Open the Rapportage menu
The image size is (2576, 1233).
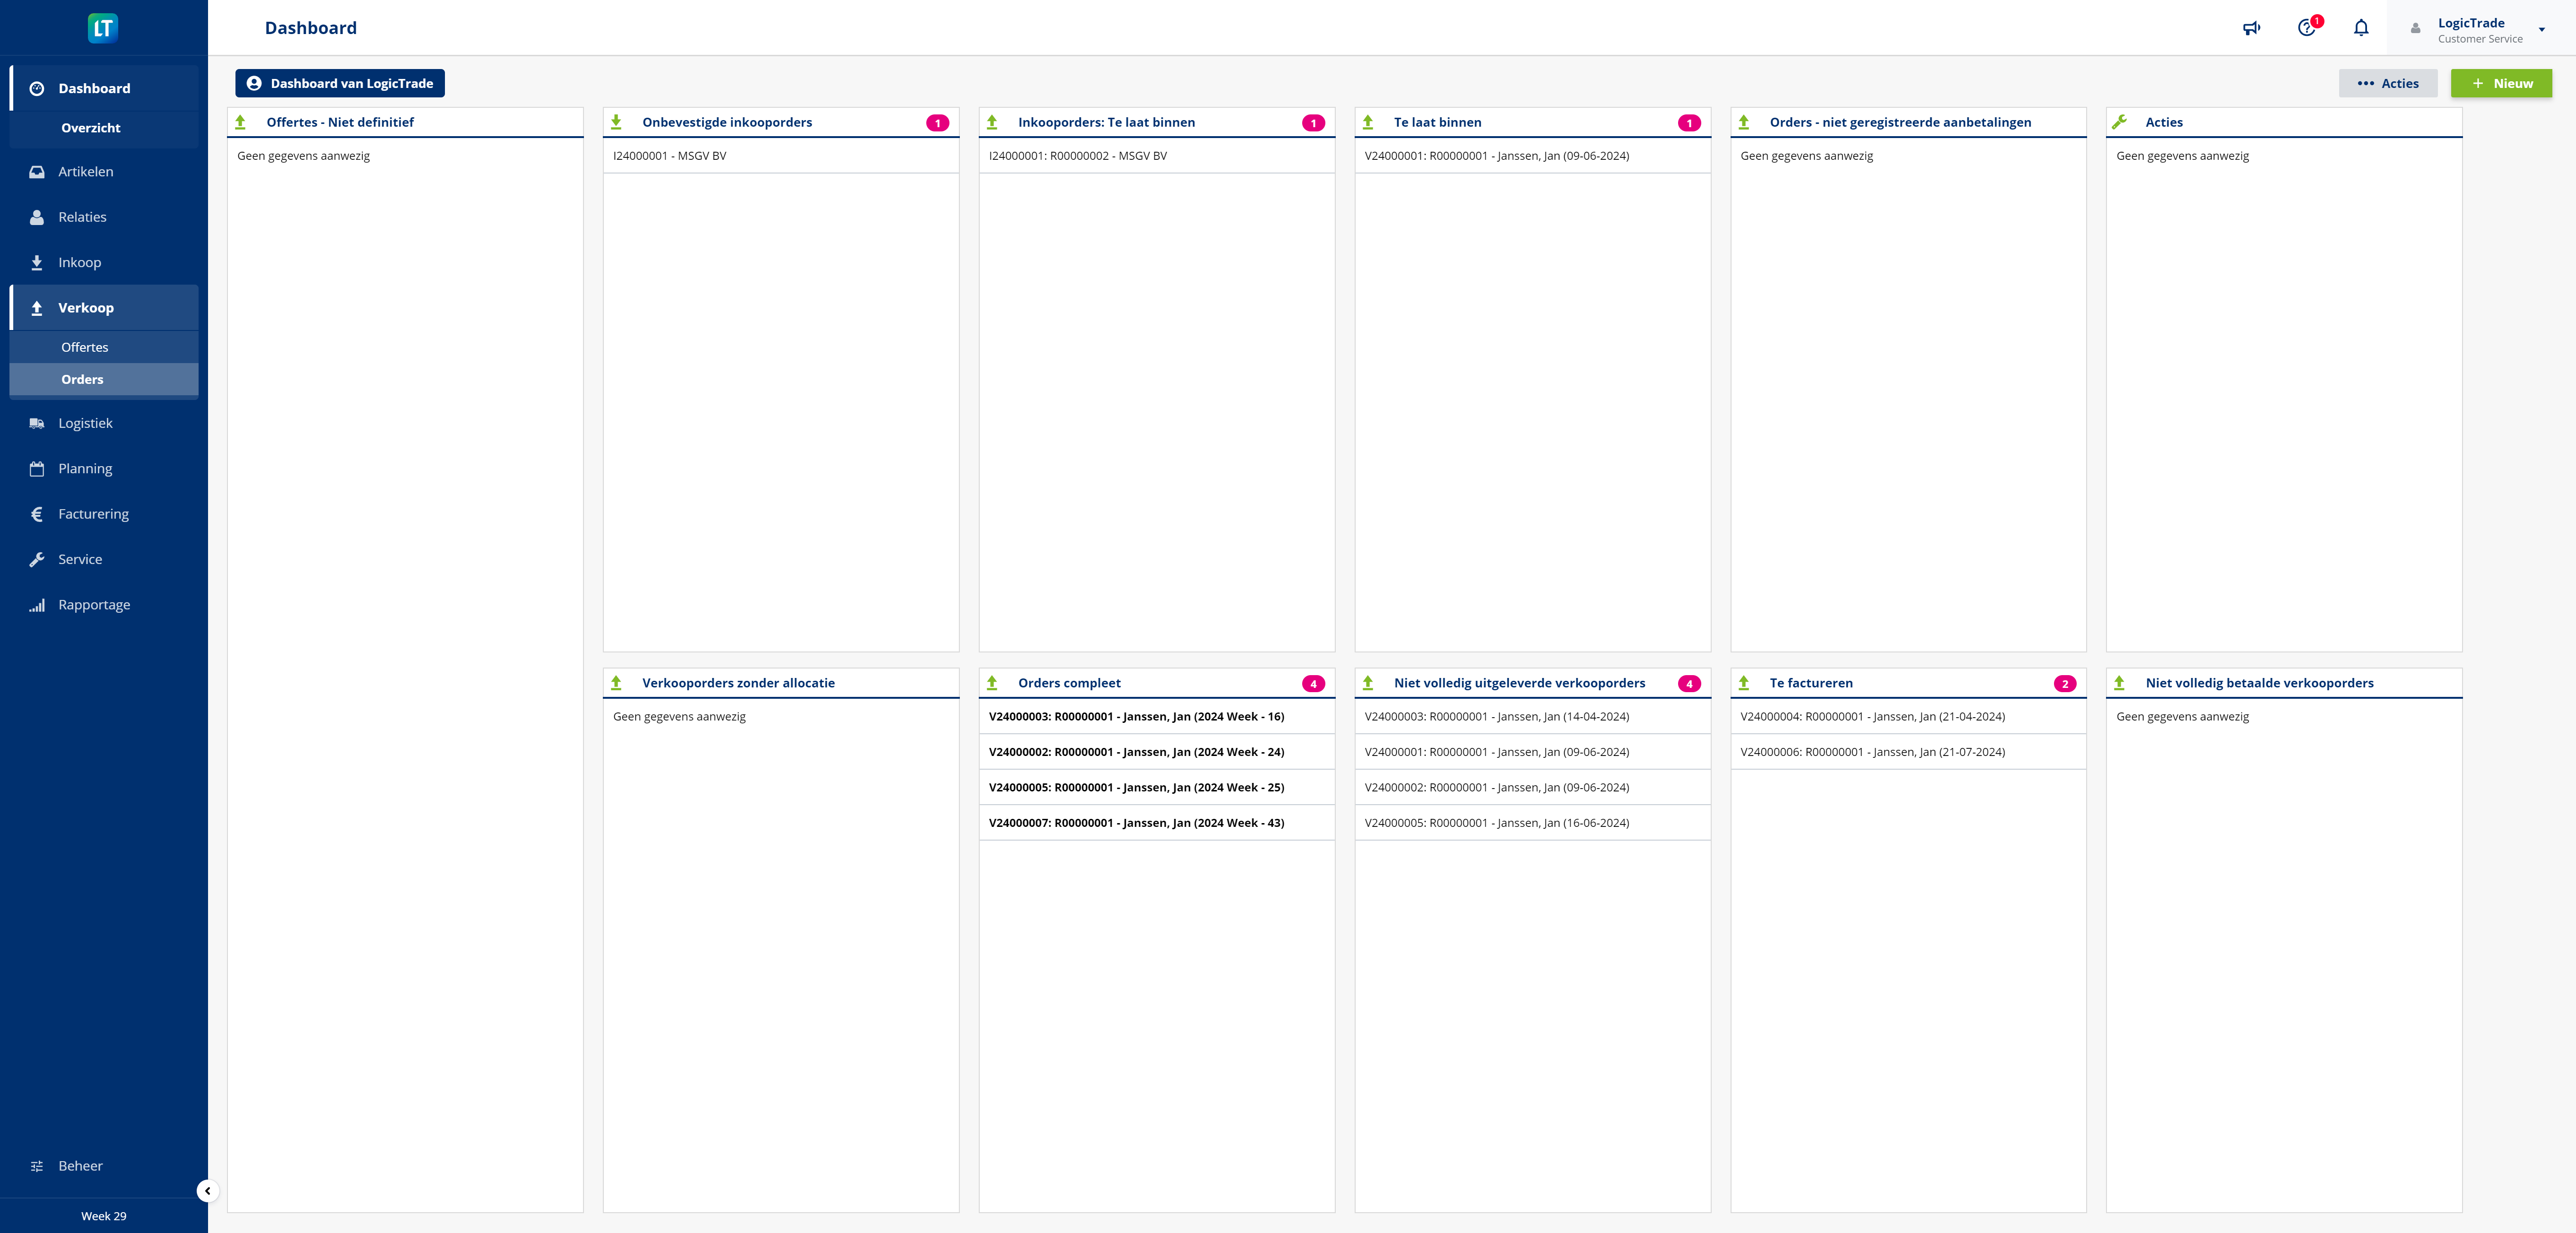click(x=104, y=604)
